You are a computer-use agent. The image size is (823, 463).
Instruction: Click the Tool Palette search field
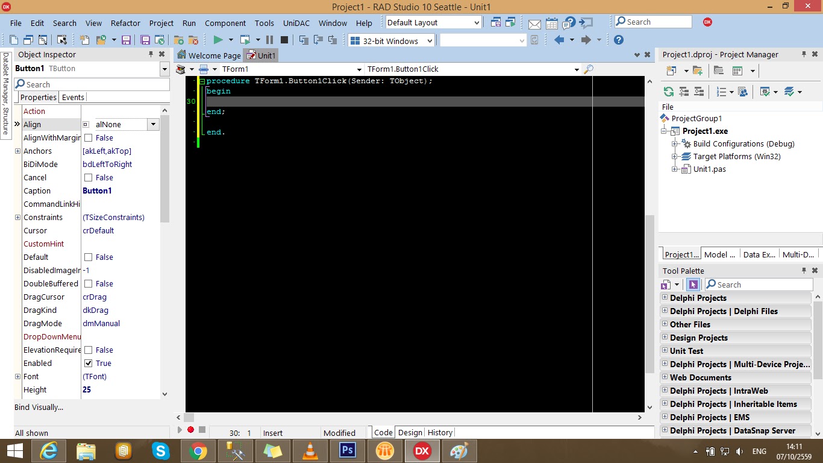coord(759,285)
